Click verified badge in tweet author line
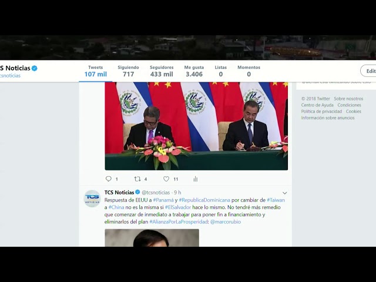The height and width of the screenshot is (282, 376). point(137,192)
